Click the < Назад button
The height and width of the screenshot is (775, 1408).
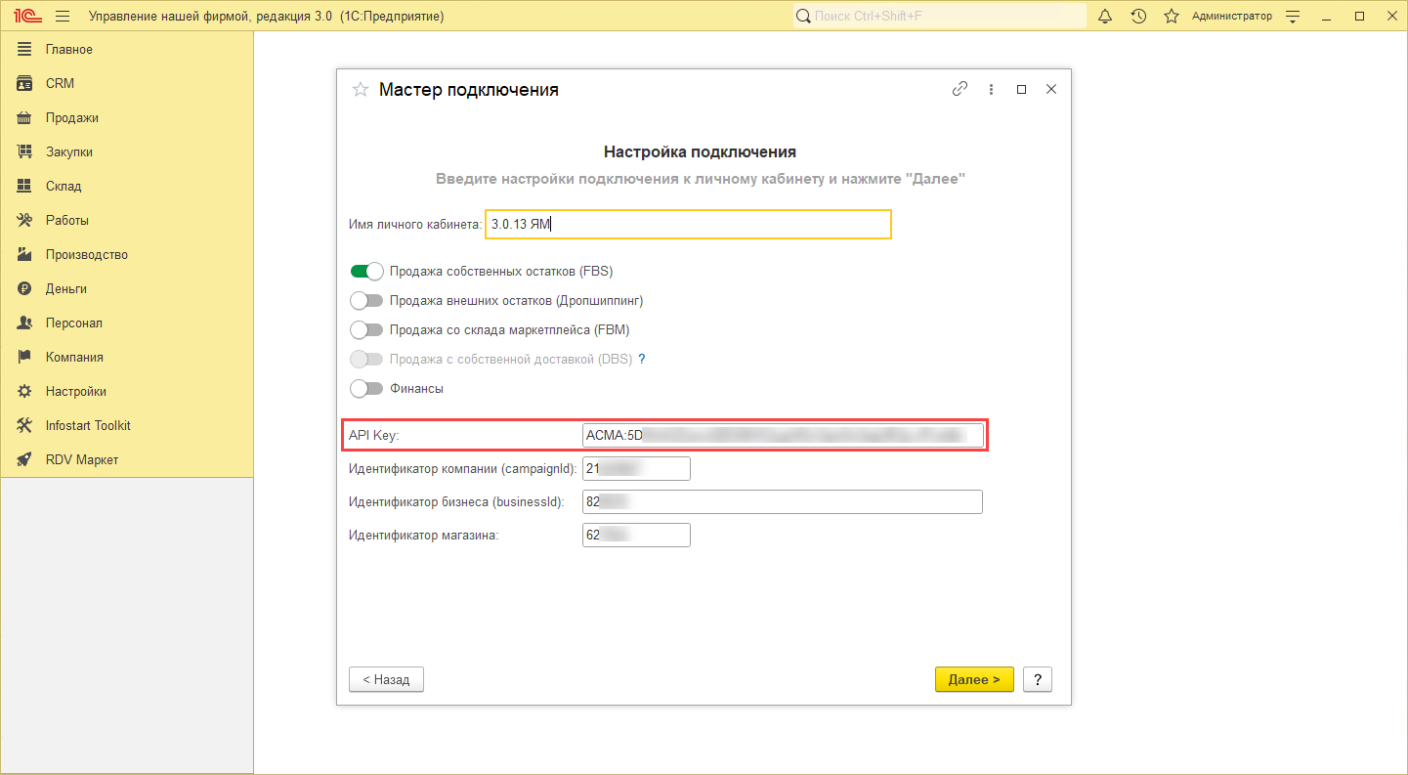click(386, 679)
